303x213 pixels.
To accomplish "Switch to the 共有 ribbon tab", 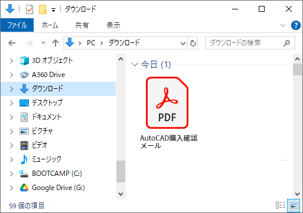I will pyautogui.click(x=82, y=25).
